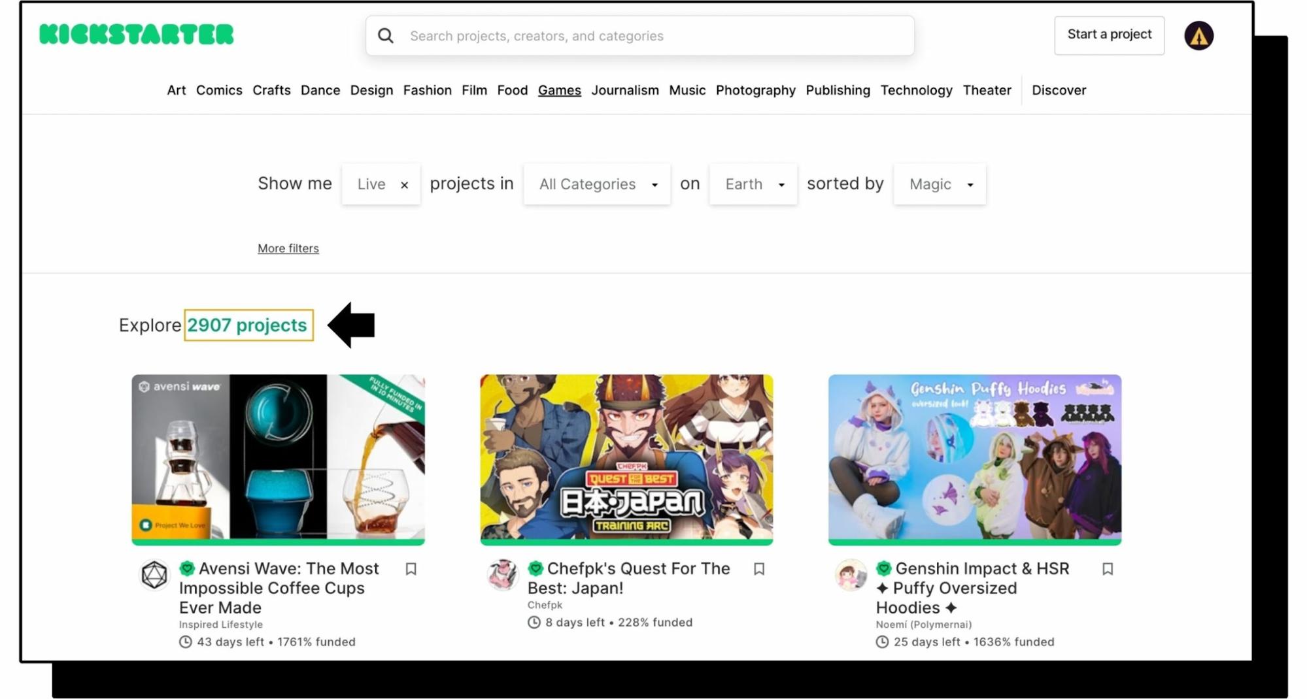Viewport: 1307px width, 699px height.
Task: Click clock icon beside 43 days left
Action: point(186,642)
